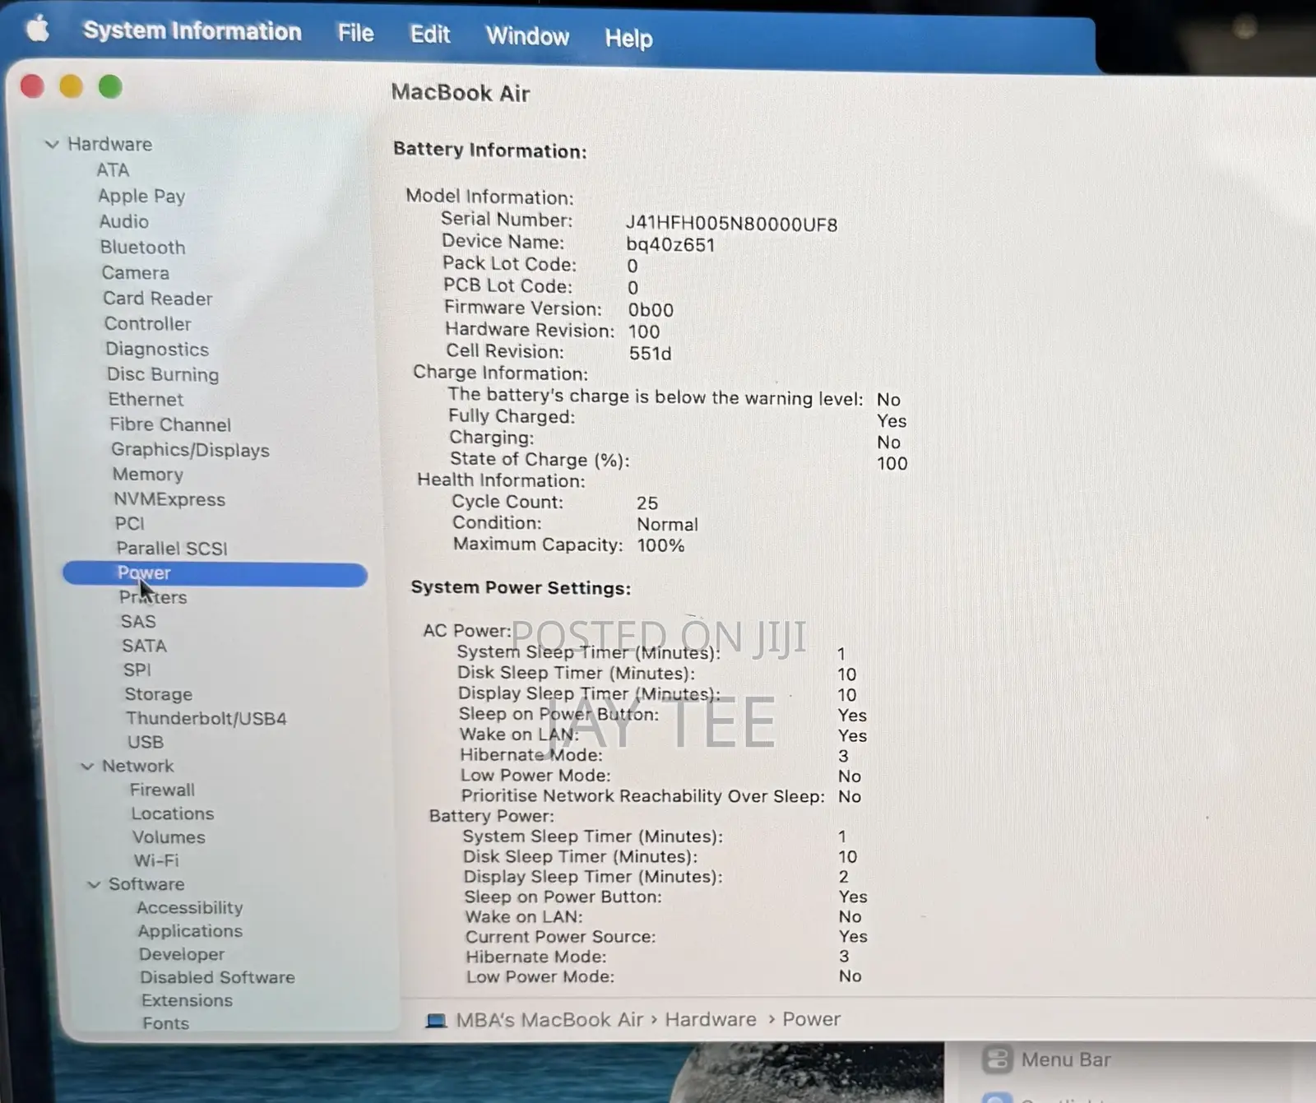Select ATA in the sidebar

(113, 170)
